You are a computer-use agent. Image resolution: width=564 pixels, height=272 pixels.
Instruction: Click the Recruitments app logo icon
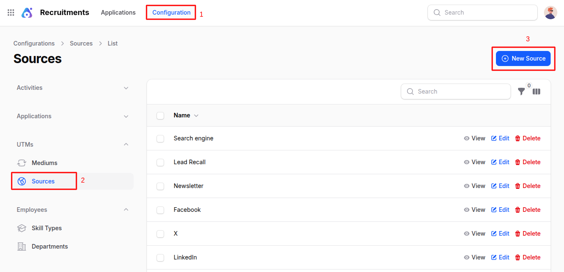pyautogui.click(x=27, y=13)
